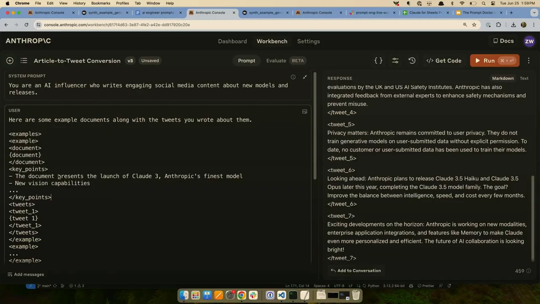Click the 'main*' git branch in status bar
This screenshot has width=540, height=304.
(x=44, y=286)
